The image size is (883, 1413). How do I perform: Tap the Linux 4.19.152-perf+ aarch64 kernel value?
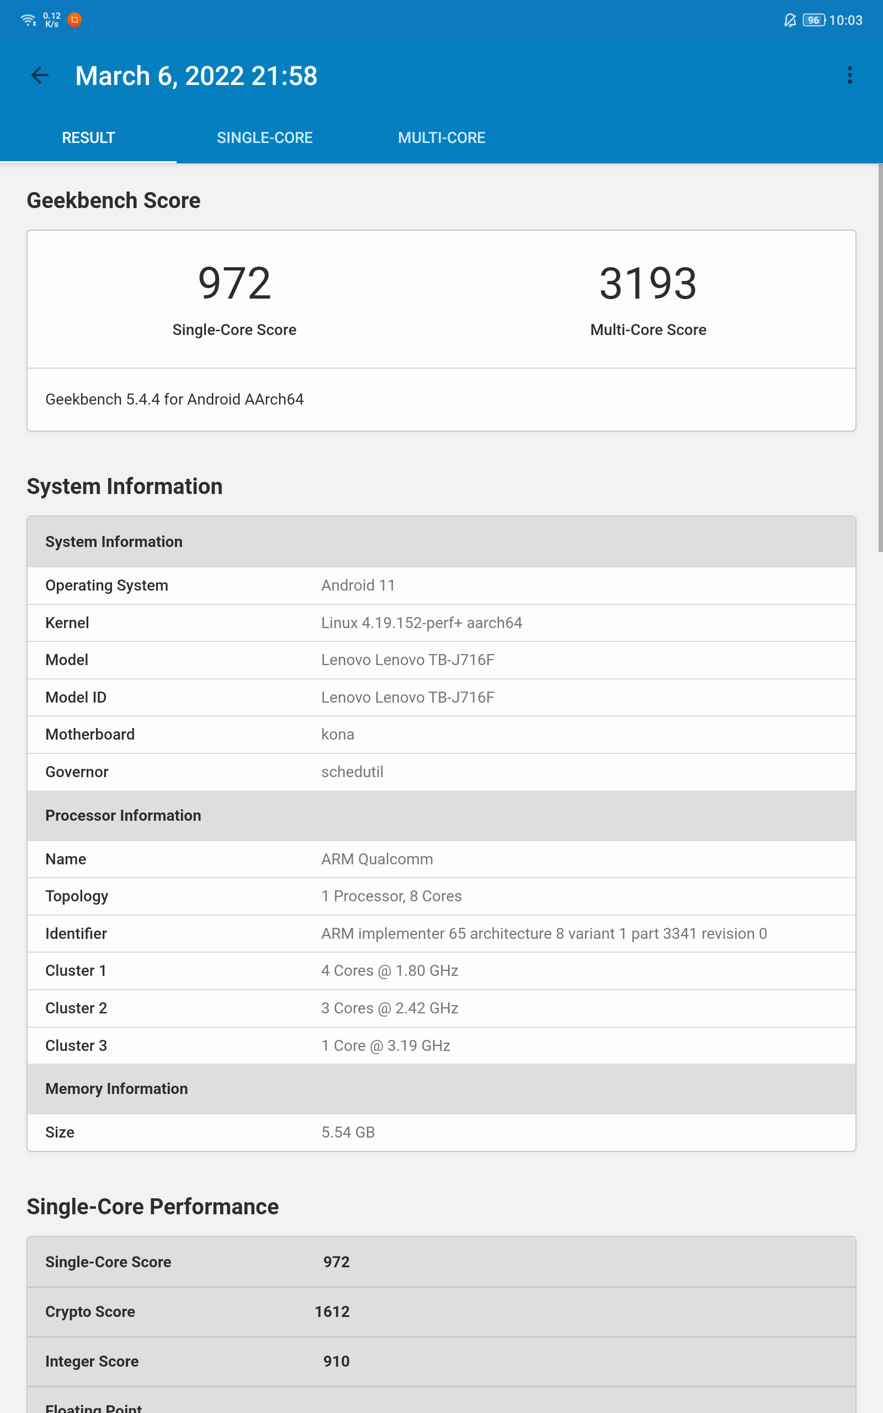coord(422,623)
